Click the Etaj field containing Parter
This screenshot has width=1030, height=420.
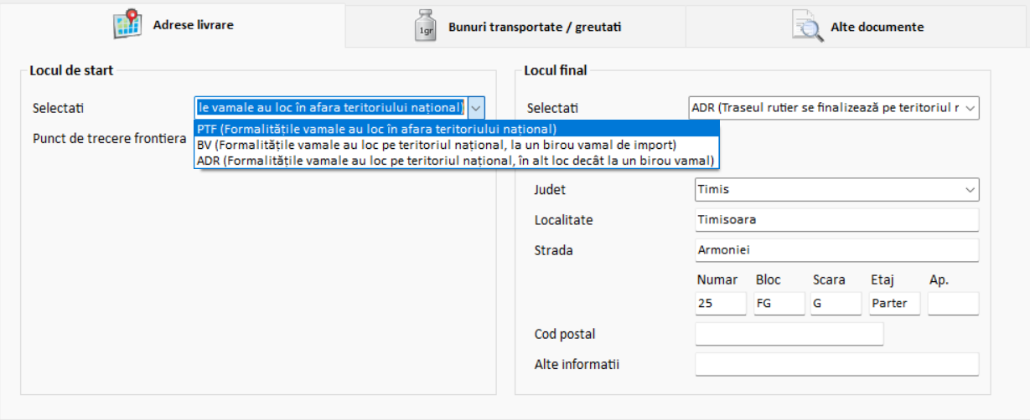point(894,304)
